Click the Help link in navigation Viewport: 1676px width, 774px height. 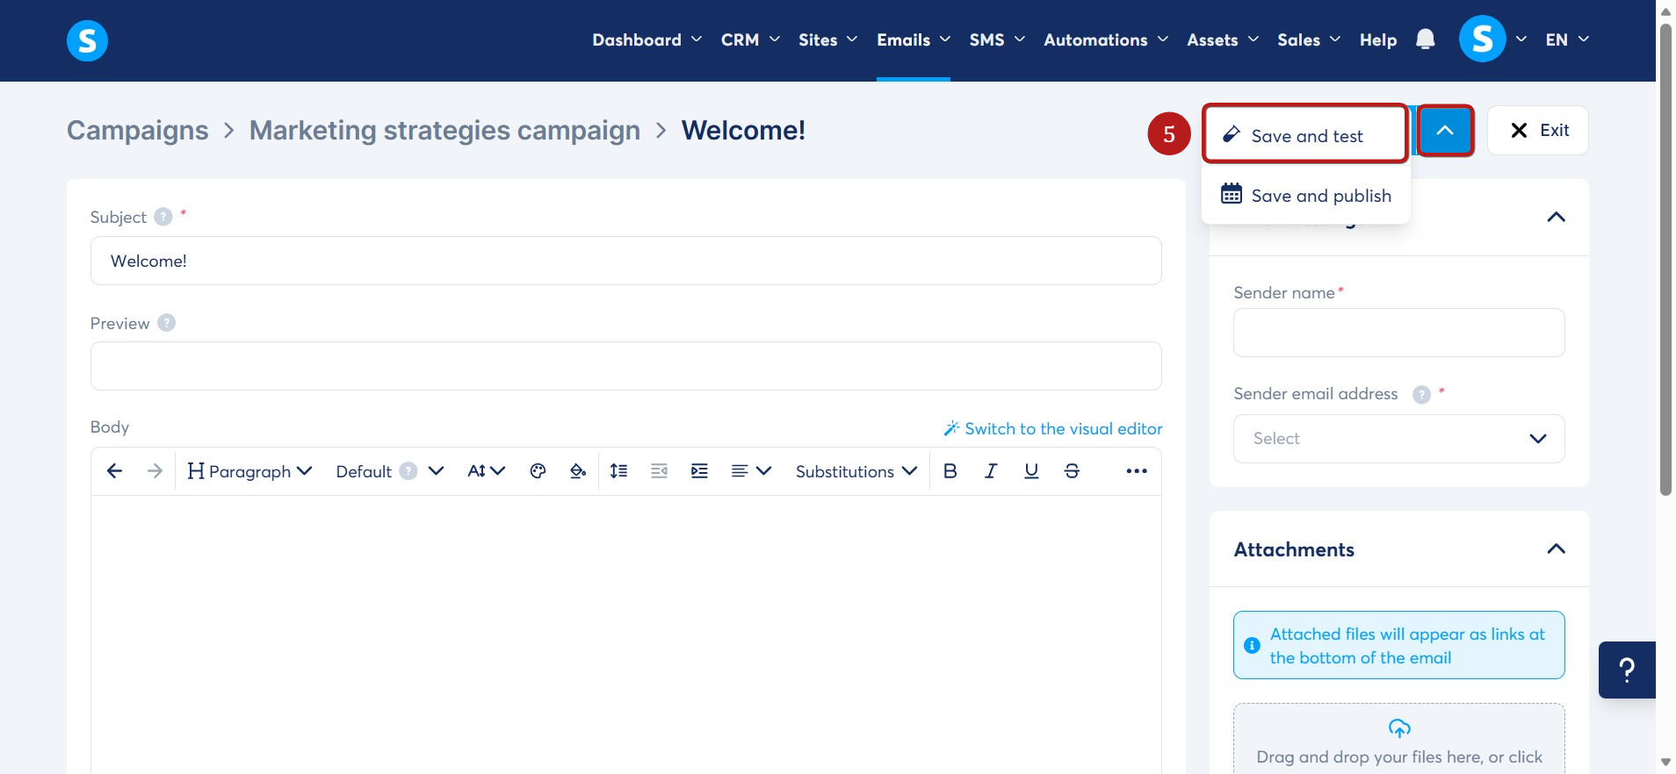click(x=1378, y=39)
